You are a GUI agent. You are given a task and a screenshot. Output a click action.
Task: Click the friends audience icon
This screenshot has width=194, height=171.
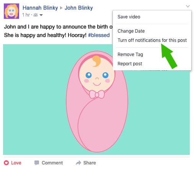(36, 15)
